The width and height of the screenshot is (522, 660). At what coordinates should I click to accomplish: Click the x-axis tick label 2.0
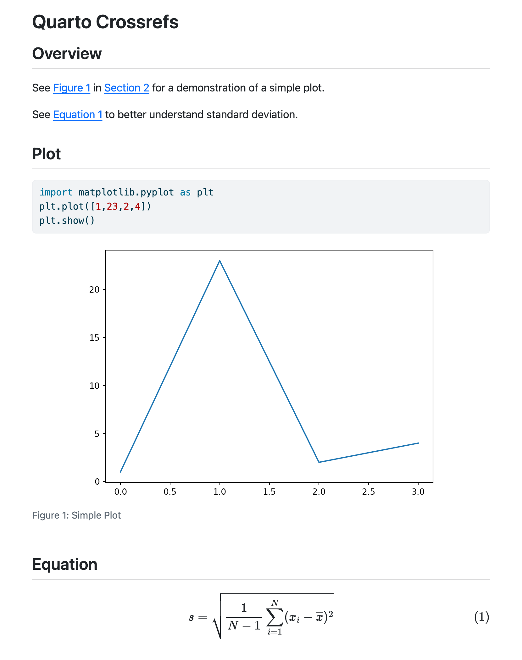pos(319,492)
